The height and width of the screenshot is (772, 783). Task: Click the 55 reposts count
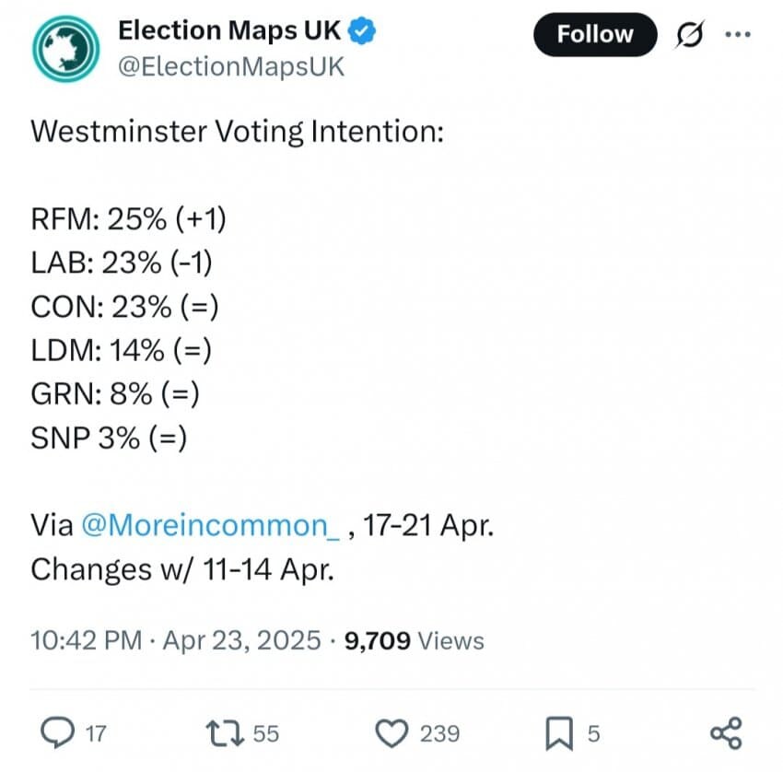265,733
